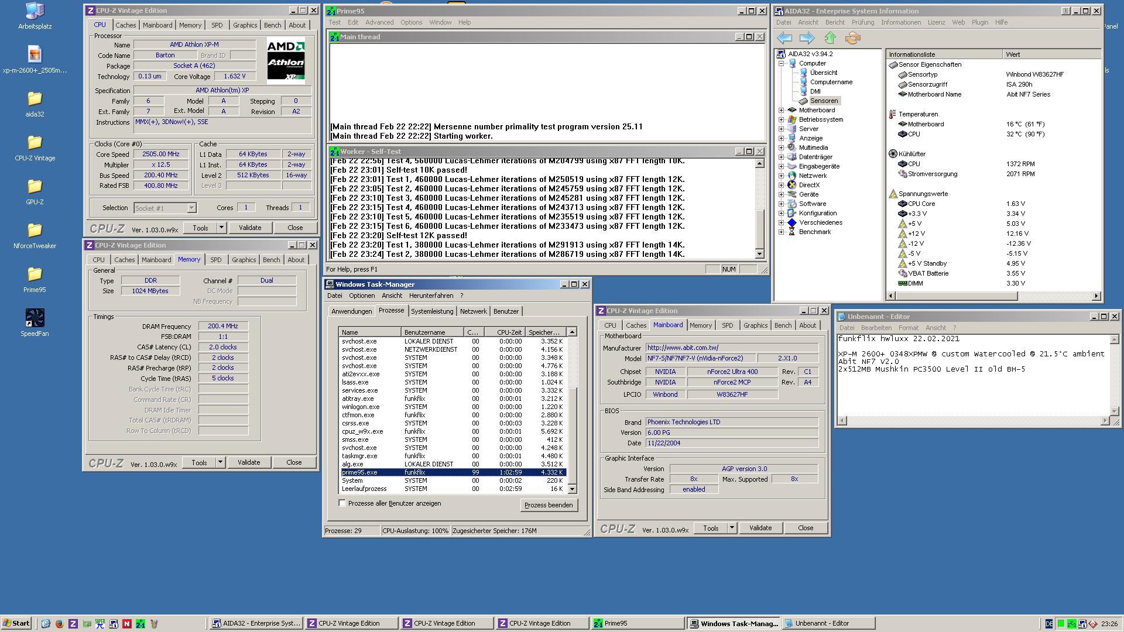
Task: Switch to Bench tab in Mainboard window
Action: 783,325
